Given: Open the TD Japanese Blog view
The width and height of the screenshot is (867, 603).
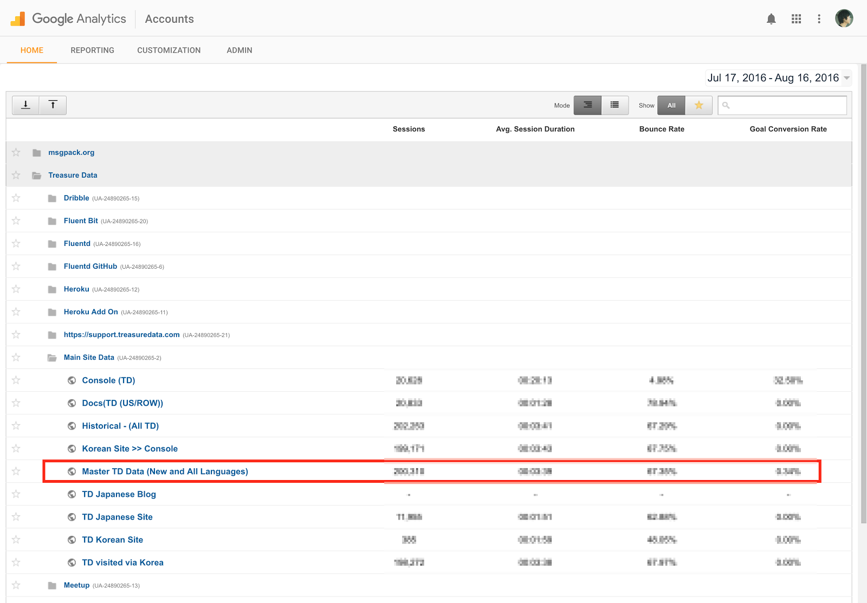Looking at the screenshot, I should [119, 494].
